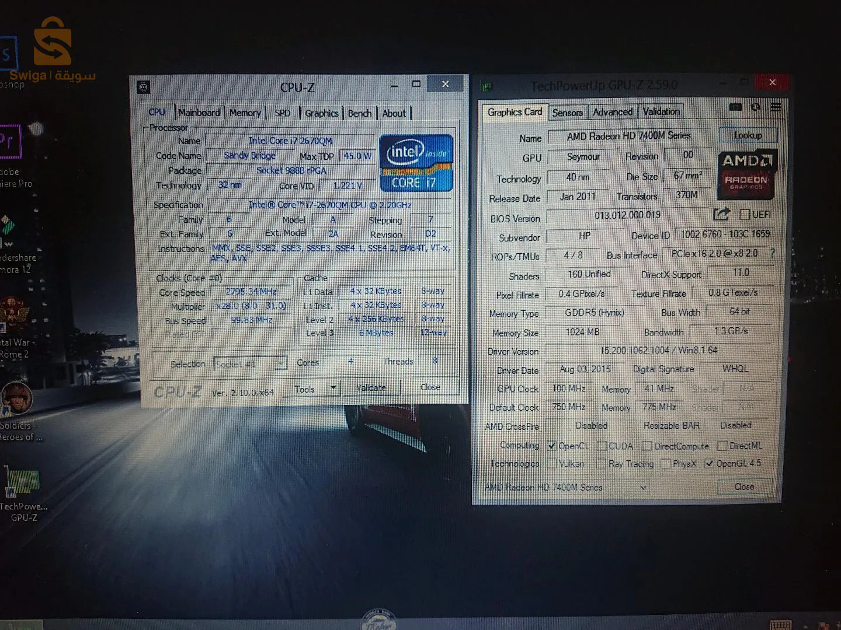This screenshot has width=841, height=630.
Task: Check the UEFI checkbox in GPU-Z
Action: pos(745,214)
